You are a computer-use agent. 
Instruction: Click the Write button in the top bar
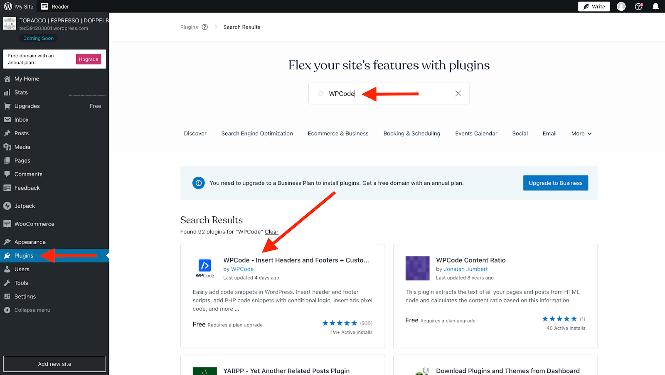594,6
